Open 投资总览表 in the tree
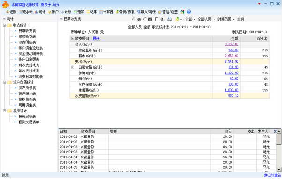Image resolution: width=282 pixels, height=179 pixels. (27, 116)
